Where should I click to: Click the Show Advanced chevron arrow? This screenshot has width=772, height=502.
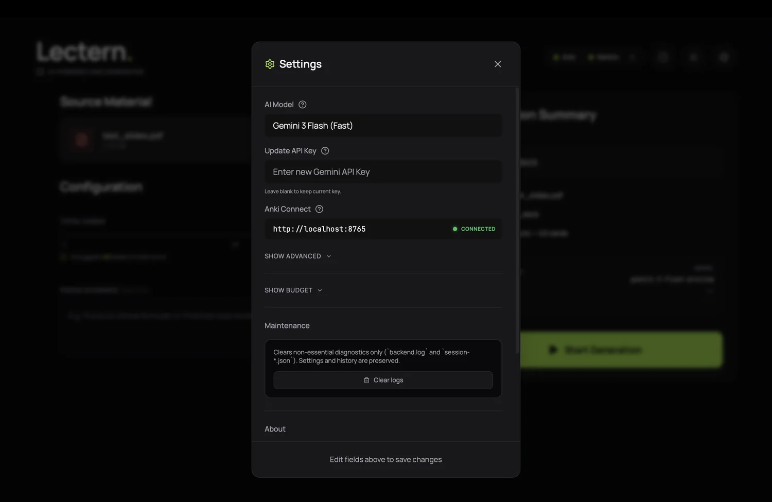pos(329,256)
